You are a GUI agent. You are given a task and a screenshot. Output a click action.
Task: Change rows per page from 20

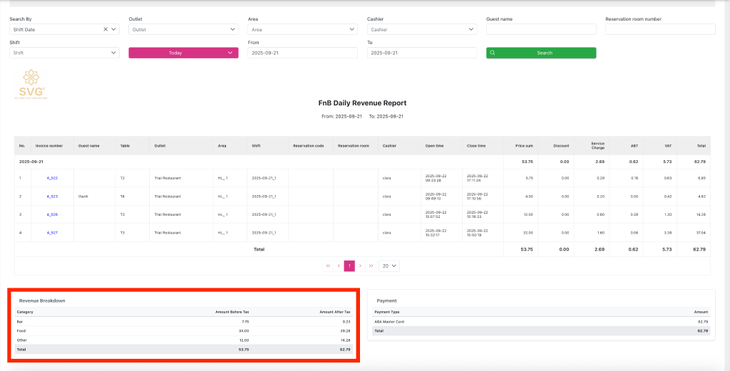click(389, 266)
